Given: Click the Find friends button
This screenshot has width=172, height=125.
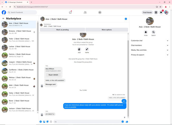Looking at the screenshot, I should coord(147,12).
